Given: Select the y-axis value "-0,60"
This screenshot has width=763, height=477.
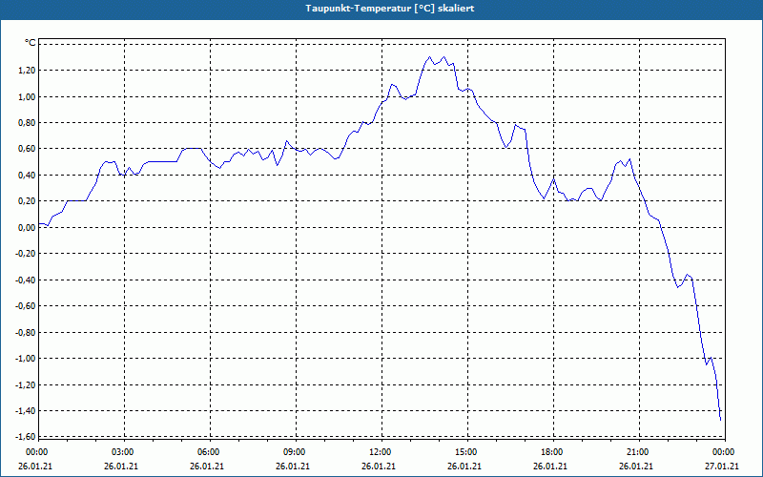Looking at the screenshot, I should (x=27, y=306).
